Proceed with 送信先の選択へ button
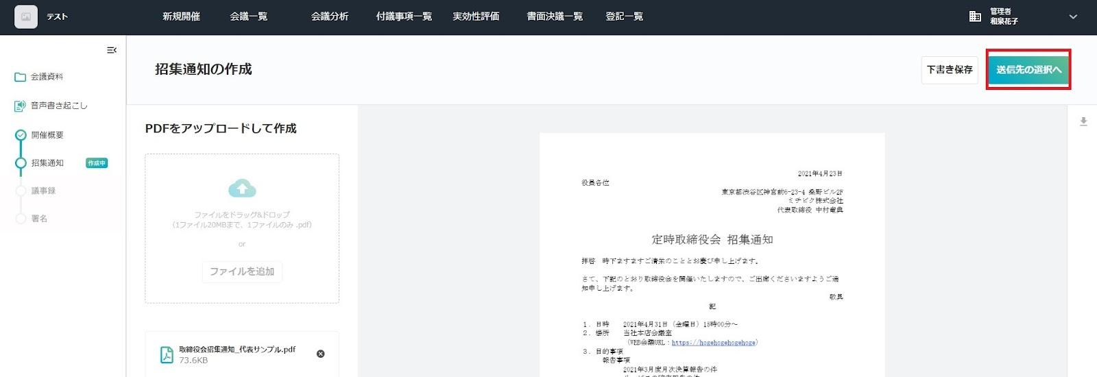The width and height of the screenshot is (1097, 377). [x=1028, y=70]
